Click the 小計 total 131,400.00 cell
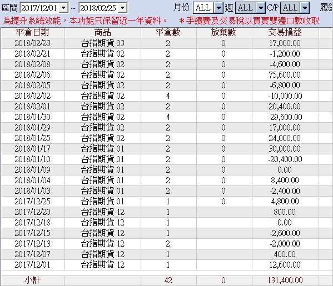333x286 pixels. (x=285, y=280)
